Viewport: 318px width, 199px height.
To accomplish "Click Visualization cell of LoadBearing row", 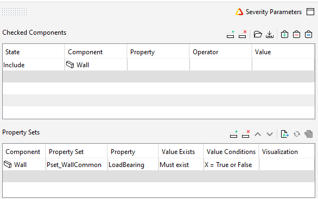I will pyautogui.click(x=287, y=165).
